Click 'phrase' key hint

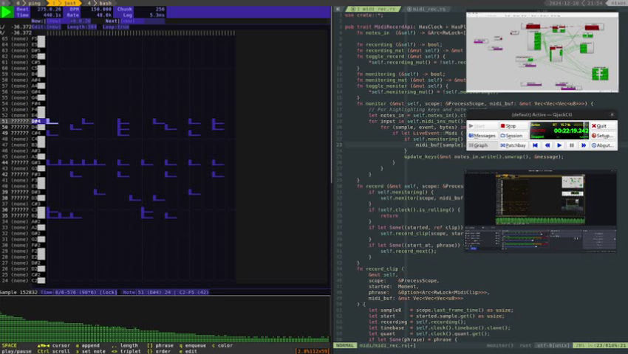tap(164, 346)
